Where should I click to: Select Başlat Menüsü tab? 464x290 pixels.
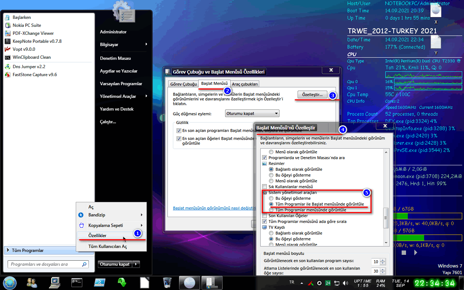[x=214, y=83]
